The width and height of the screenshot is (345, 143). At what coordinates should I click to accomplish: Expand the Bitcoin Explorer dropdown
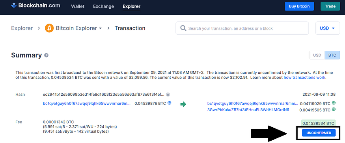(79, 28)
